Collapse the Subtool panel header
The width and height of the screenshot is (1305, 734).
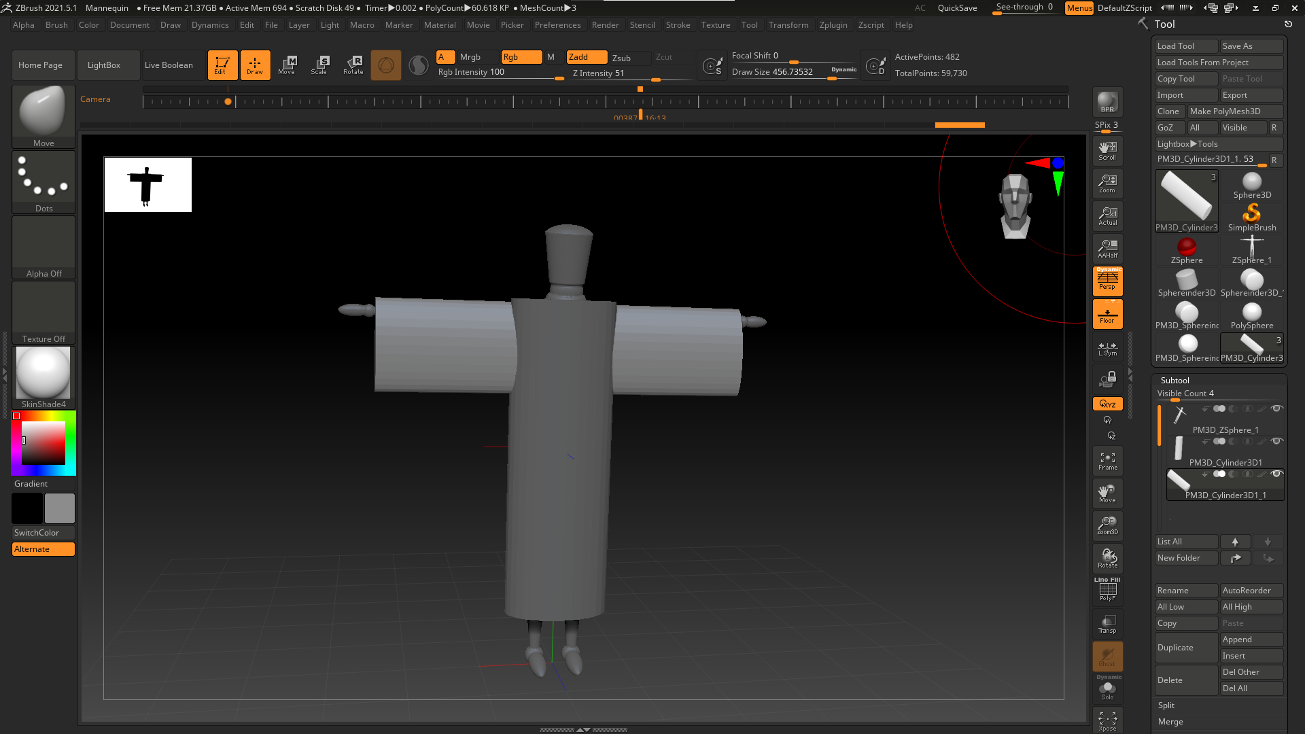click(1174, 380)
